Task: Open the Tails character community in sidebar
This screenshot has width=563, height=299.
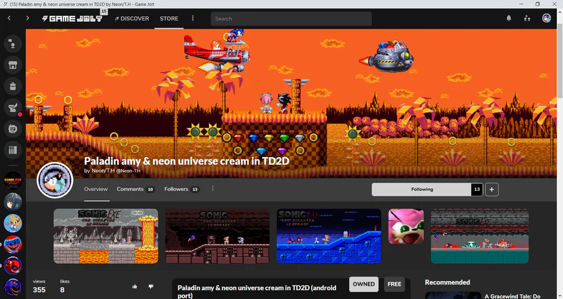Action: 13,223
